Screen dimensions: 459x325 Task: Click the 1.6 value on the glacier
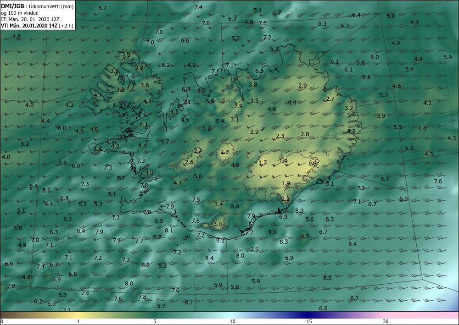312,164
